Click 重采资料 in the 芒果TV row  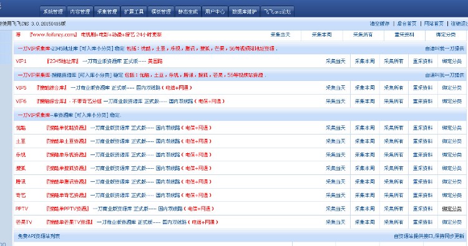(422, 222)
